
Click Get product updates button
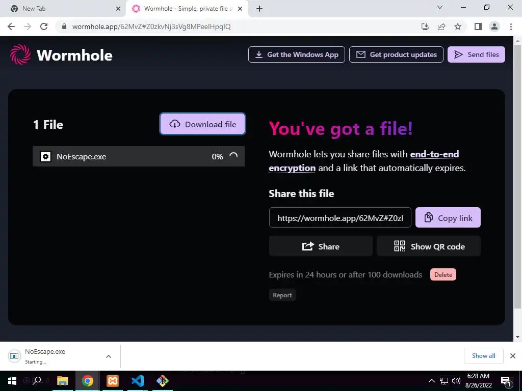tap(396, 54)
